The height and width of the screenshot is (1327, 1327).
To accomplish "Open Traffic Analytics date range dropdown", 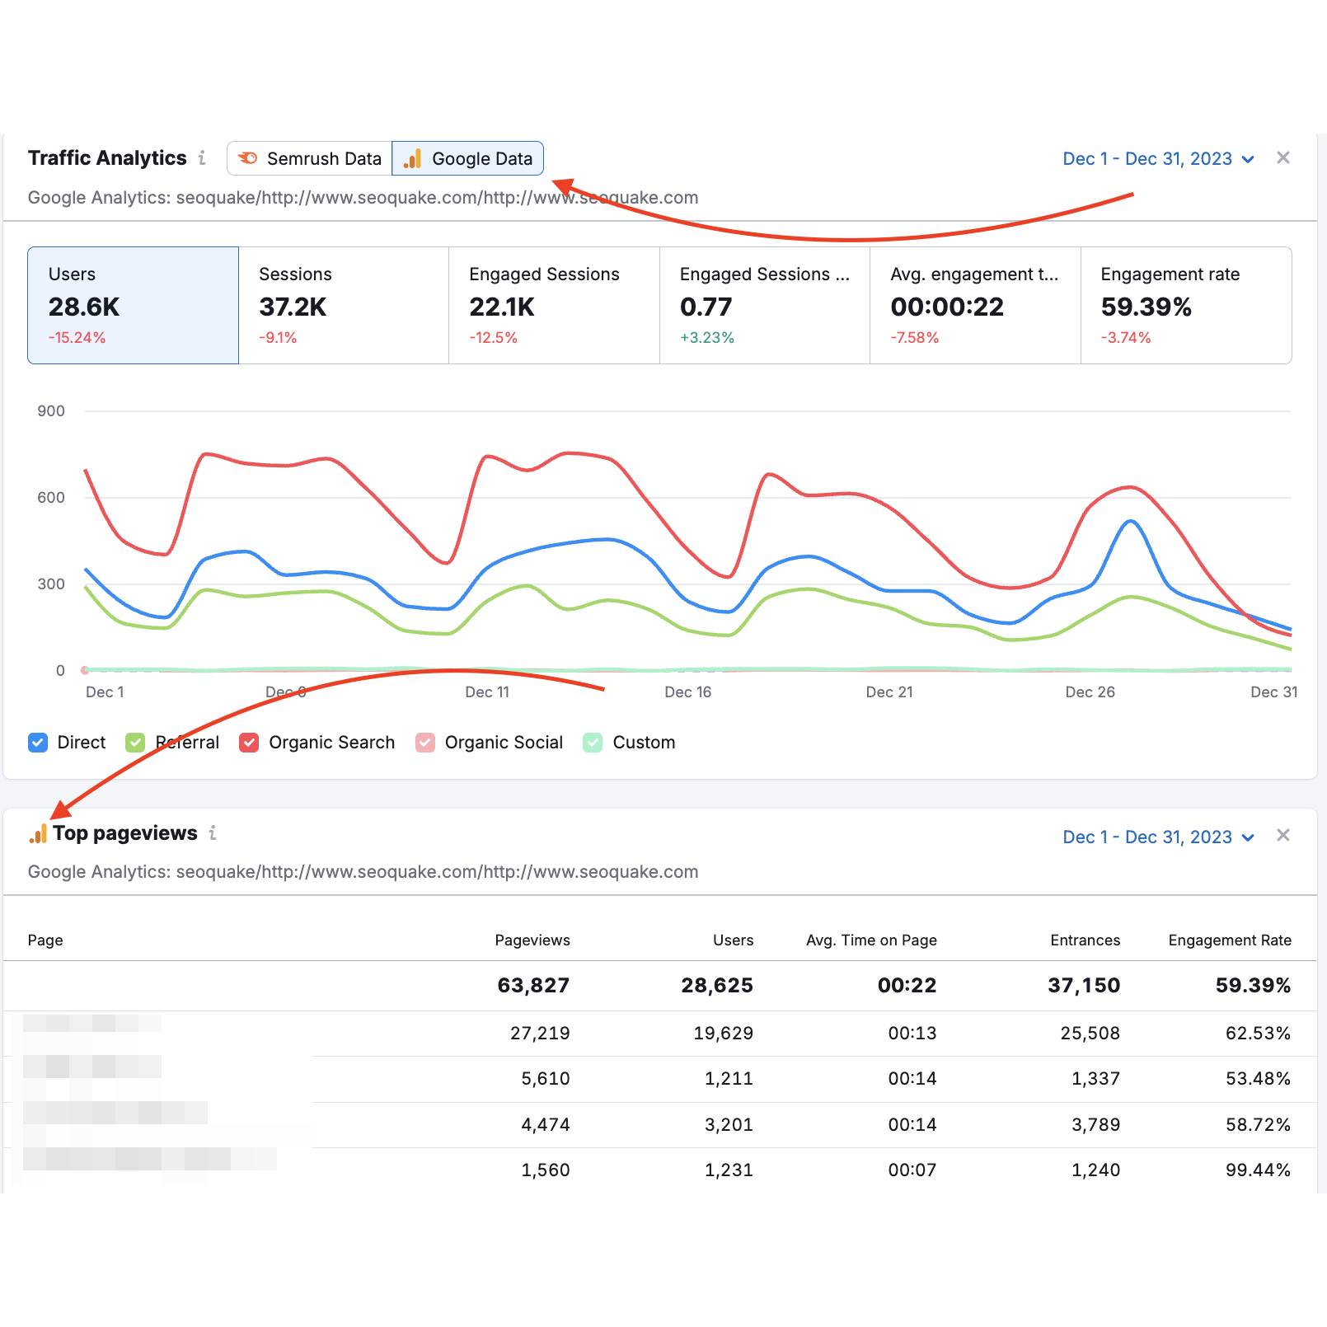I will click(1157, 158).
